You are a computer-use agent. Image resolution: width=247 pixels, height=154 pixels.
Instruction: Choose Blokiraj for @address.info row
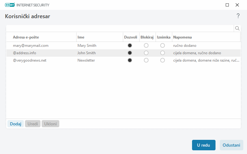(146, 53)
